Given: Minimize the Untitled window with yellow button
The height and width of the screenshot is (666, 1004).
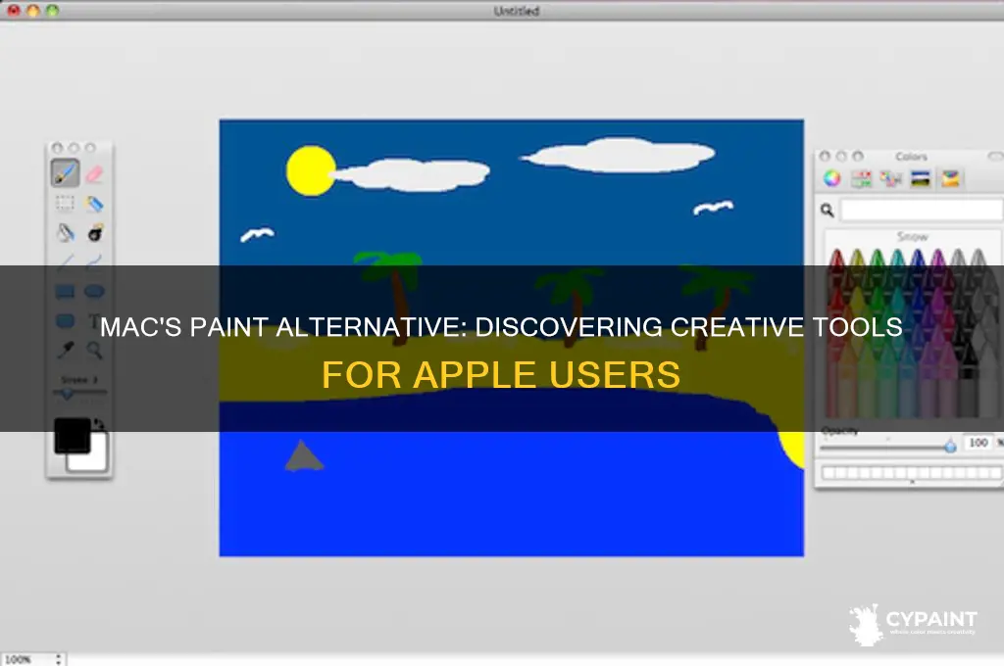Looking at the screenshot, I should pyautogui.click(x=32, y=10).
